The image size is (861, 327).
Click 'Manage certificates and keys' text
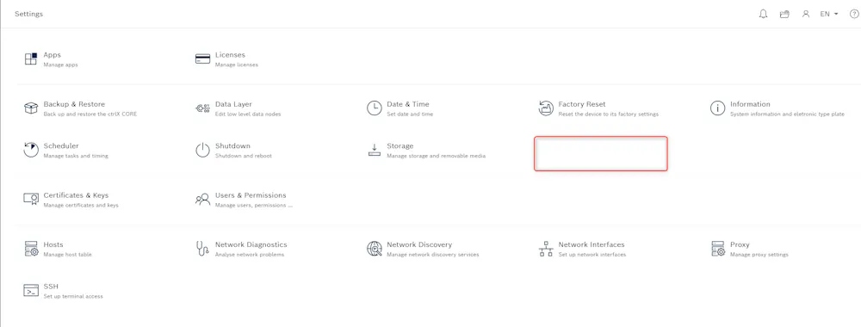[x=81, y=205]
